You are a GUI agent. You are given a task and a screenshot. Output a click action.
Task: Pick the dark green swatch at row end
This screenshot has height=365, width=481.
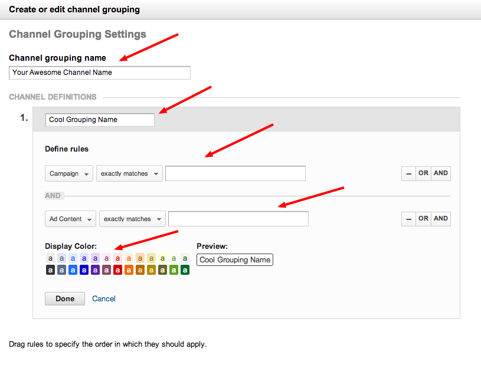[x=185, y=270]
